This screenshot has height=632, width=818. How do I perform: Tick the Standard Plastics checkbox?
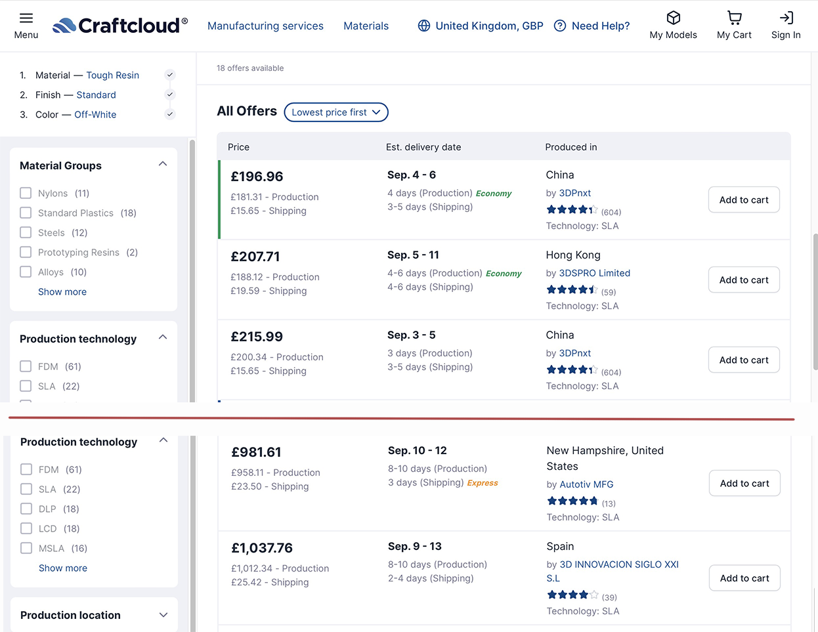[x=26, y=213]
